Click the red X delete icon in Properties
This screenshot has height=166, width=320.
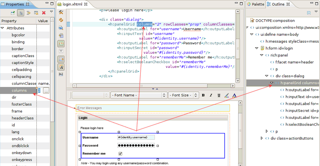click(x=44, y=13)
